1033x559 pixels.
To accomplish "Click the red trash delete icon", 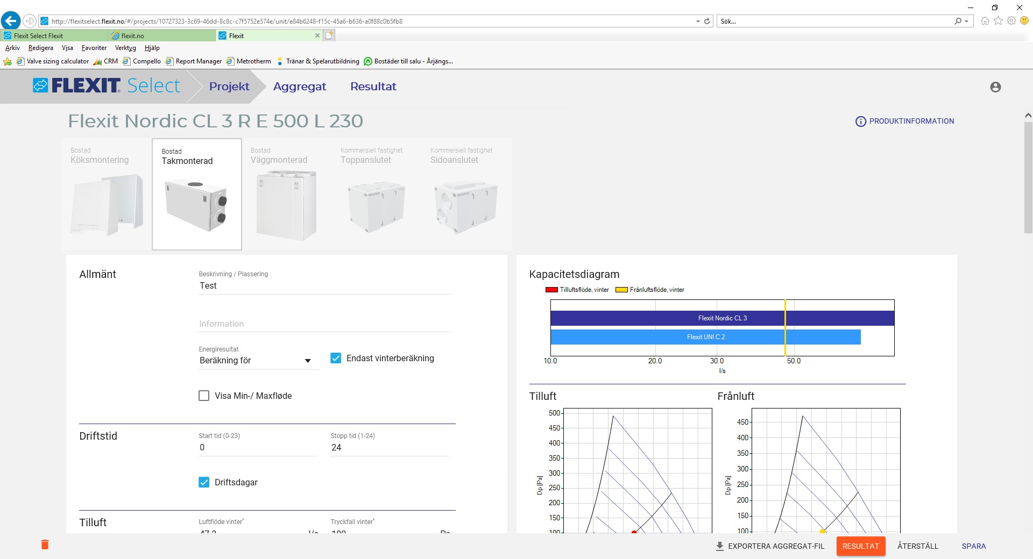I will [x=45, y=544].
